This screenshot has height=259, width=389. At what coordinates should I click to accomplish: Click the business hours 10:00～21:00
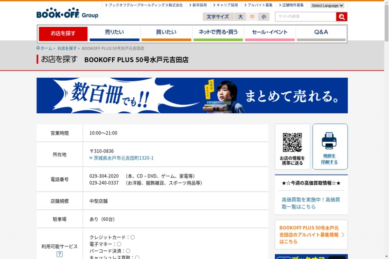tap(103, 133)
